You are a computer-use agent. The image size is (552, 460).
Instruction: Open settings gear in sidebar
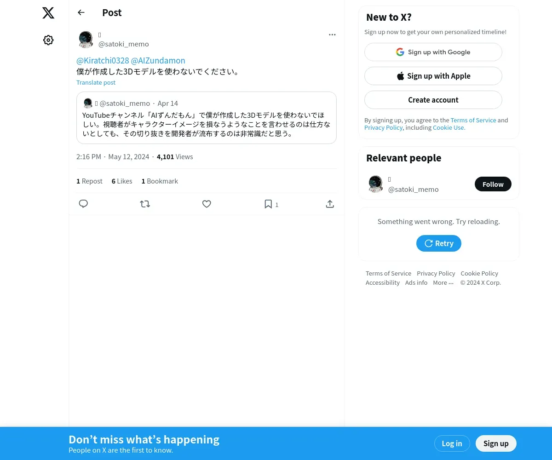click(x=48, y=40)
